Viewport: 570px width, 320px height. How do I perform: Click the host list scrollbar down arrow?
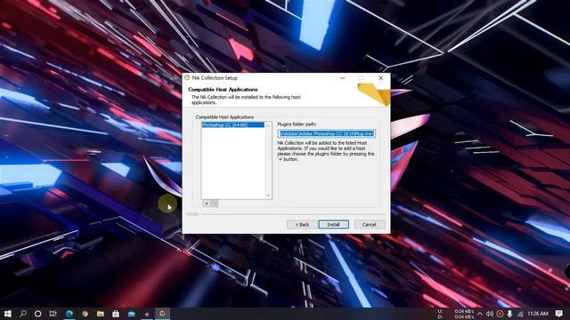click(268, 196)
